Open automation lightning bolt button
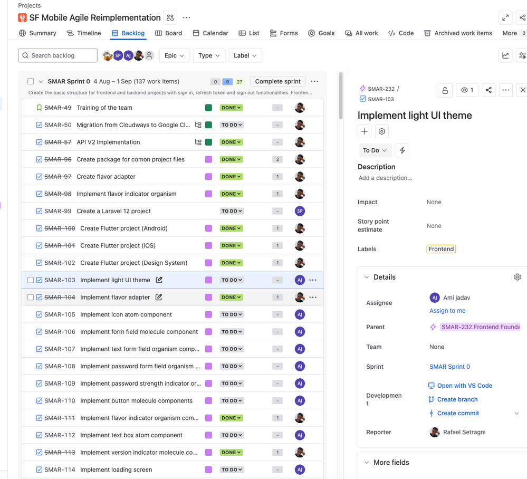Image resolution: width=527 pixels, height=479 pixels. [x=403, y=150]
